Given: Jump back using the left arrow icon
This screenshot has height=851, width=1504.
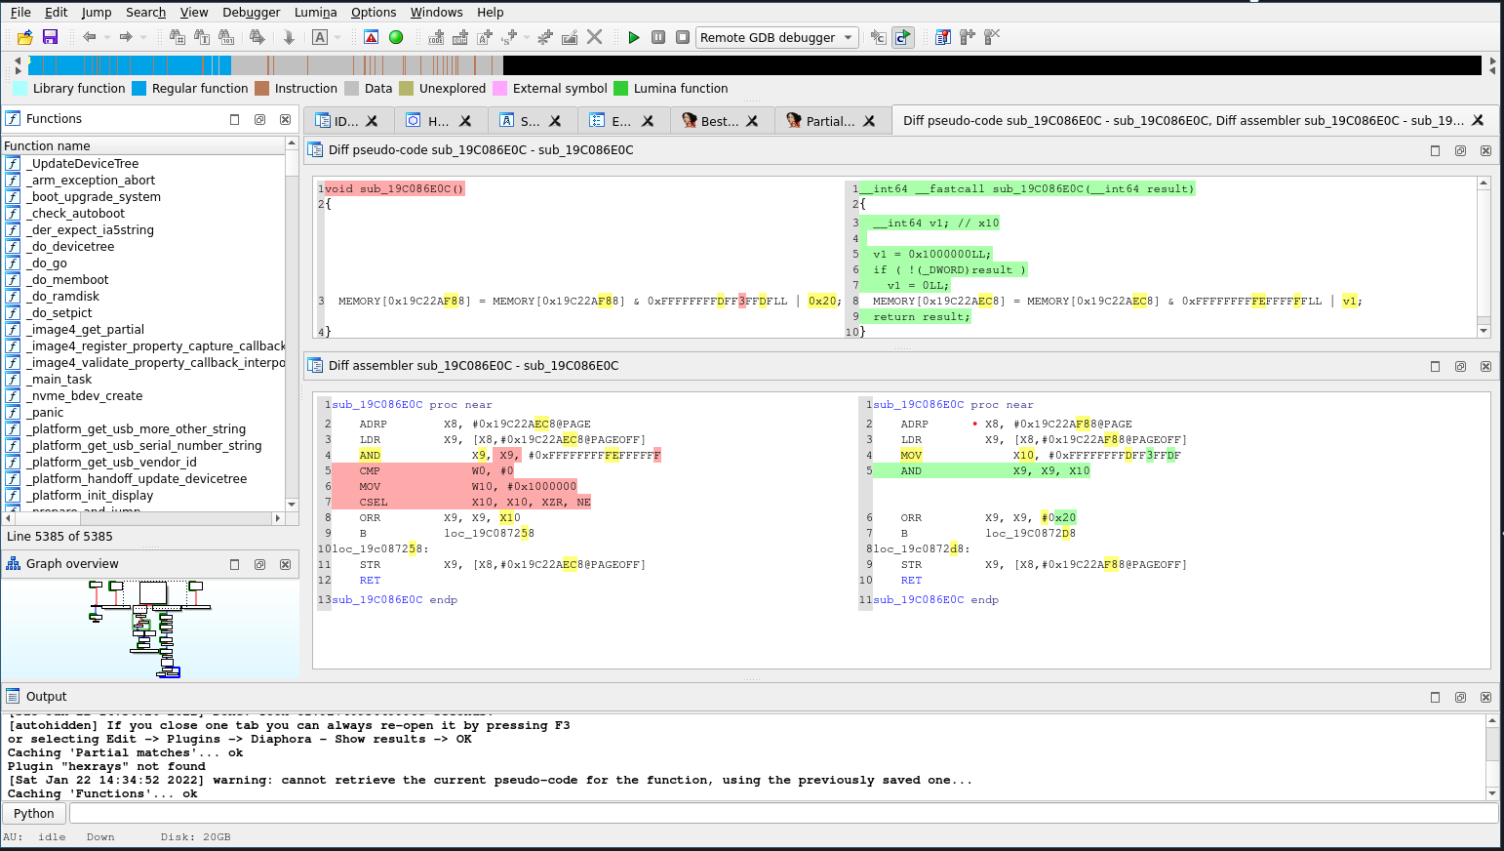Looking at the screenshot, I should click(x=90, y=37).
